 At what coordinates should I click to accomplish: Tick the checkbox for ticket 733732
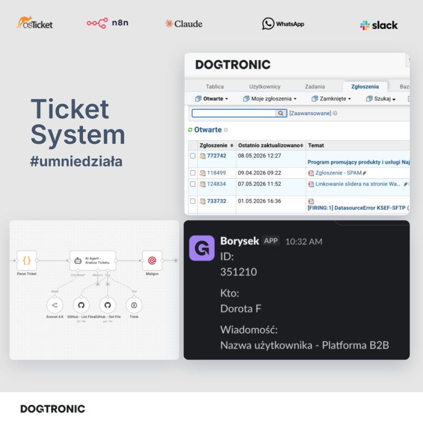coord(192,201)
